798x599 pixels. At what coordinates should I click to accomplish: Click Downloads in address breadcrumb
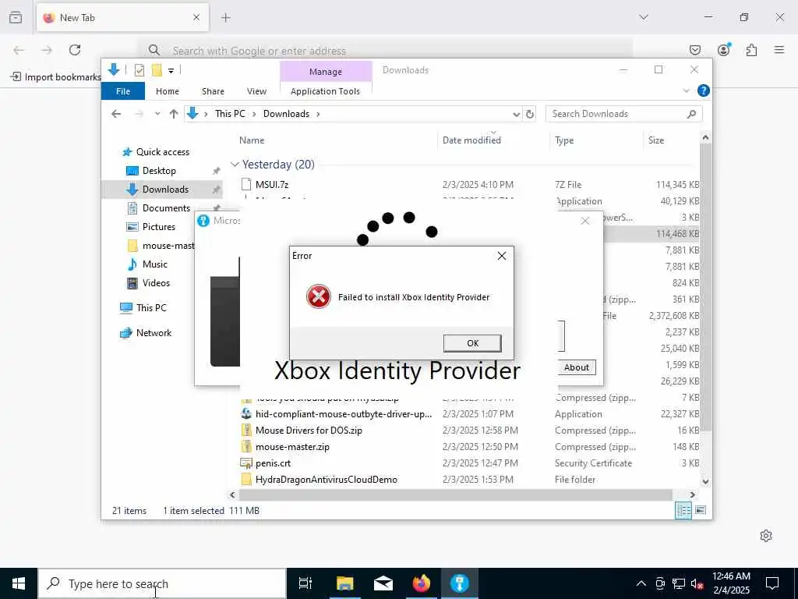286,114
